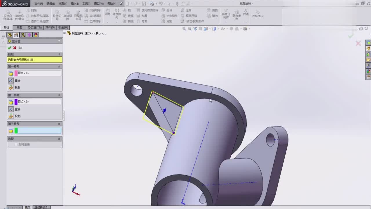Viewport: 371px width, 209px height.
Task: Click the viewport red cancel X
Action: (x=358, y=43)
